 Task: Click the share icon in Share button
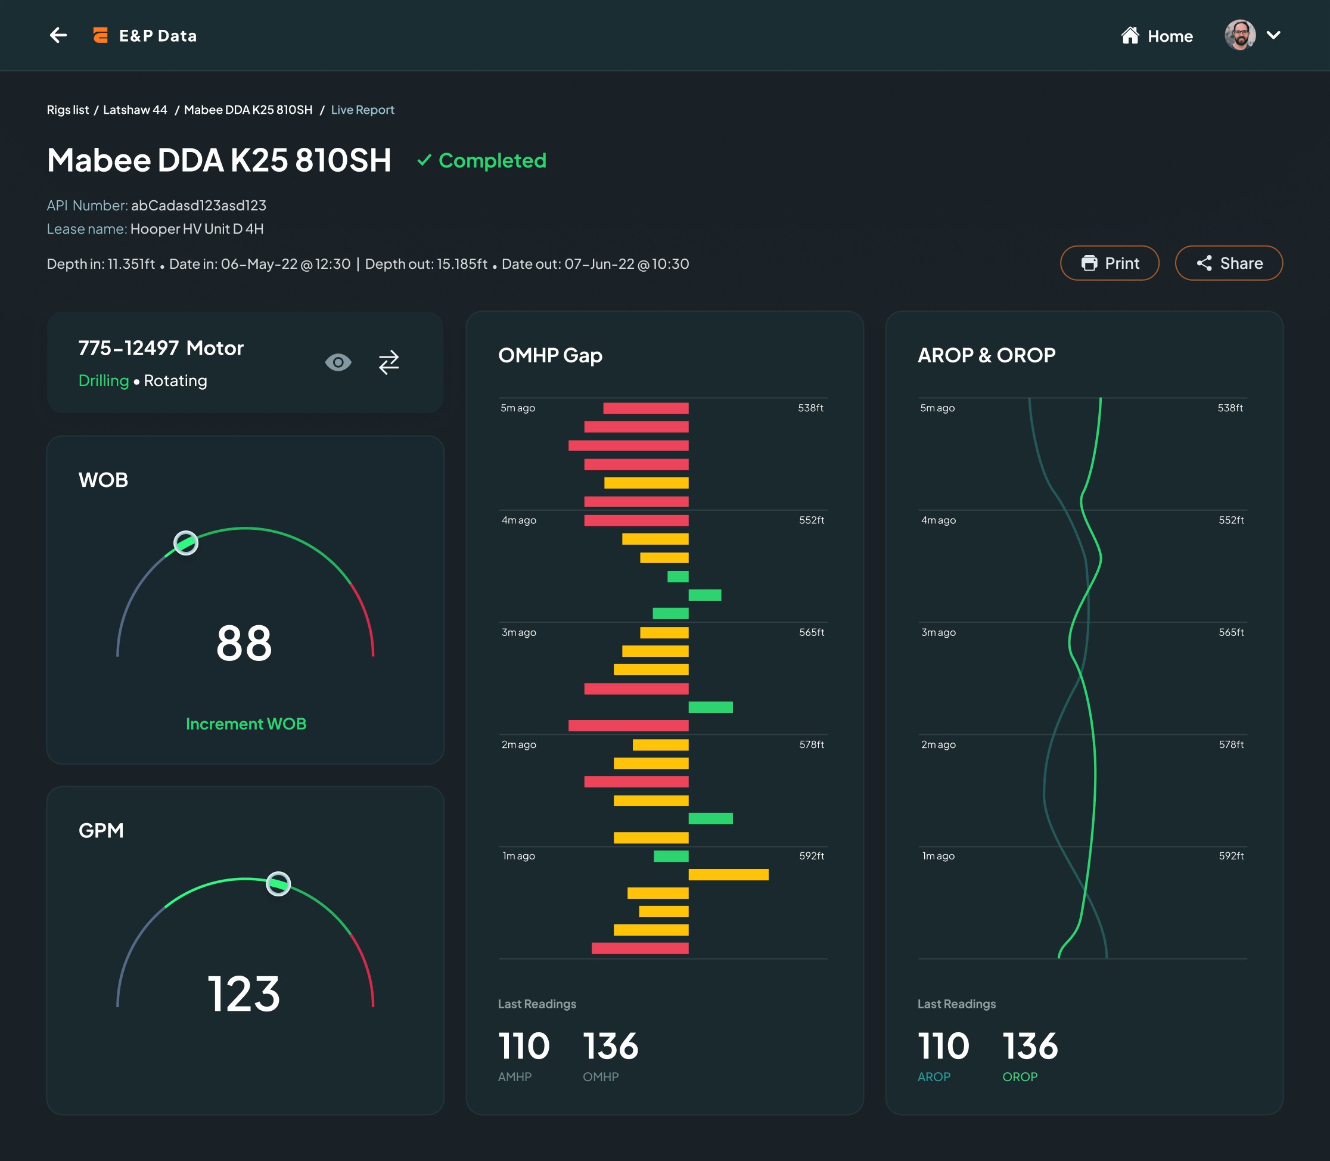tap(1204, 263)
